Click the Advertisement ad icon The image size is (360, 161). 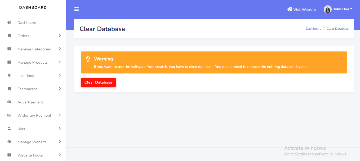9,102
